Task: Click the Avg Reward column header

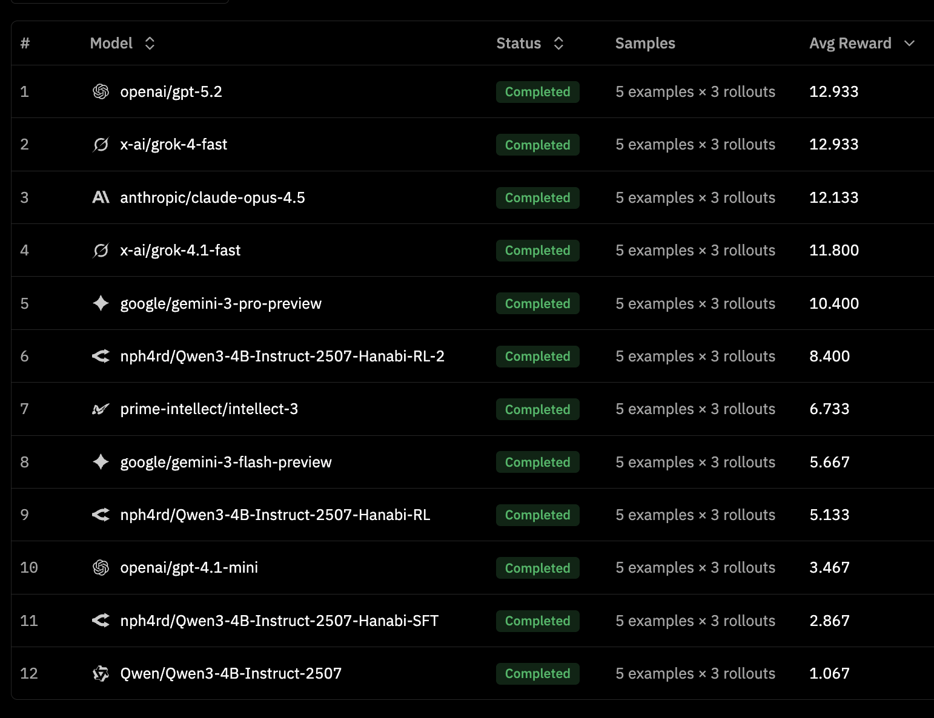Action: coord(850,43)
